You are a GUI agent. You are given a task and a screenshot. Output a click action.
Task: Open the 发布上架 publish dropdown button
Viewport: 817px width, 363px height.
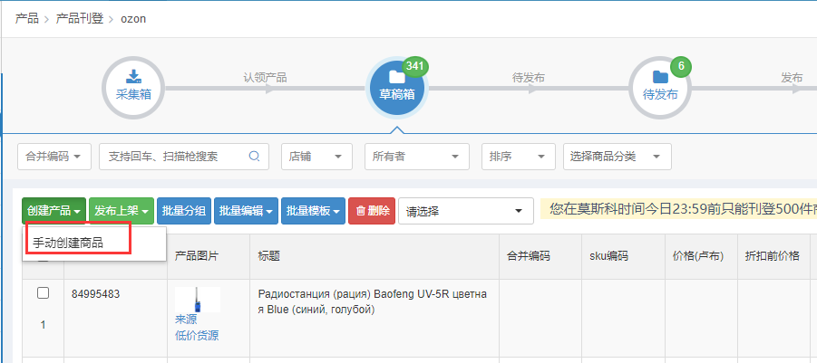(x=122, y=211)
